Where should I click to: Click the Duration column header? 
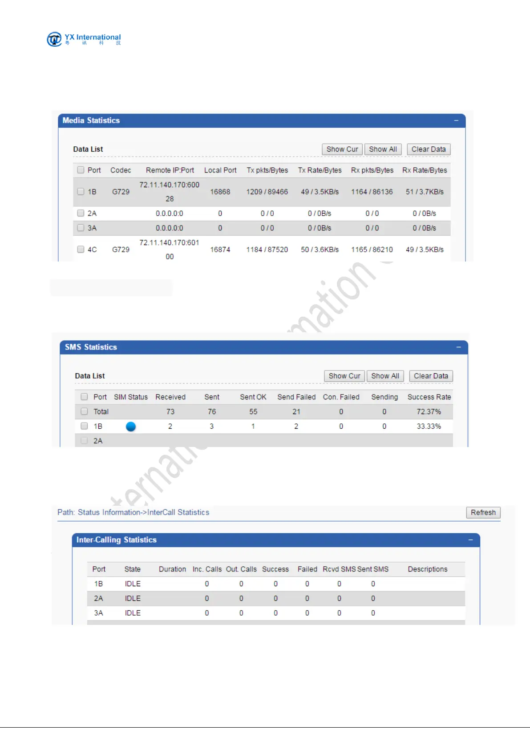point(173,569)
